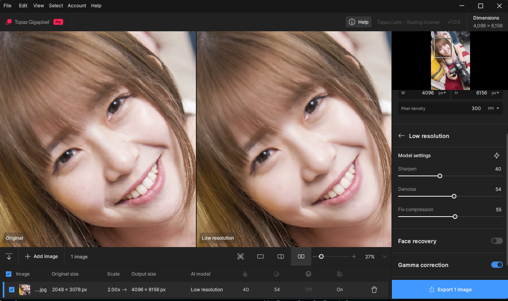Image resolution: width=508 pixels, height=301 pixels.
Task: Delete the image using trash icon
Action: 374,290
